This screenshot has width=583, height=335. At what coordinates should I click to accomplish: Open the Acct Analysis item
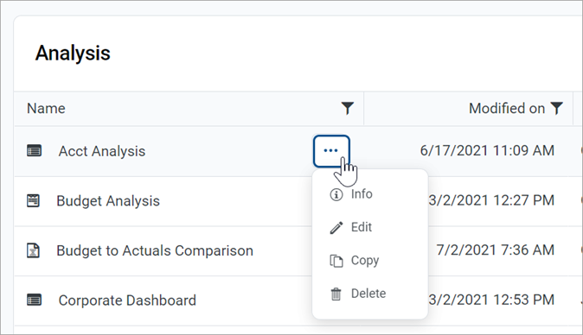tap(102, 151)
